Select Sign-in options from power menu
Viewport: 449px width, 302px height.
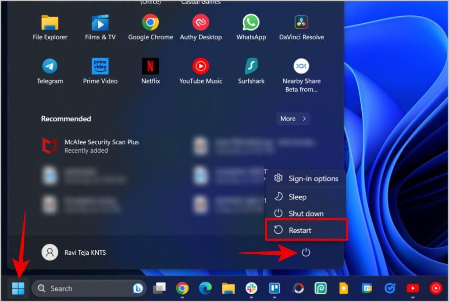[306, 179]
